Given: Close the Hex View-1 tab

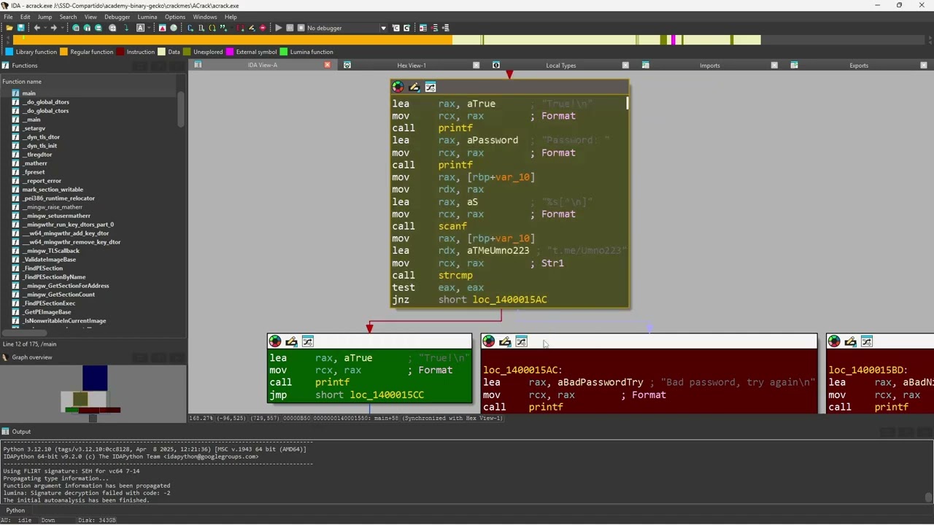Looking at the screenshot, I should (476, 65).
